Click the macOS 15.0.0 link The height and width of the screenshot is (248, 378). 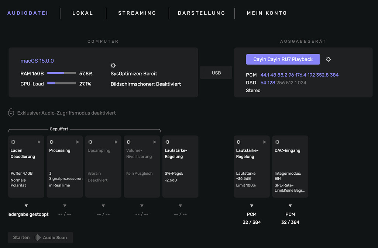[37, 61]
